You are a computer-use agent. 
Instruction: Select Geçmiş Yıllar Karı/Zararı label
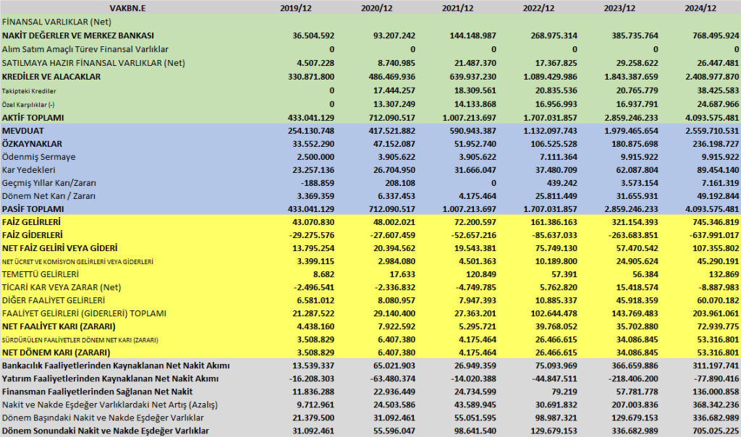click(x=49, y=183)
